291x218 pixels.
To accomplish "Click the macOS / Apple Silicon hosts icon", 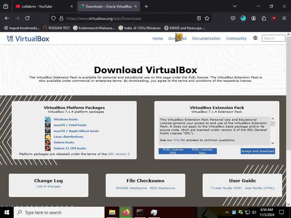I will point(48,131).
